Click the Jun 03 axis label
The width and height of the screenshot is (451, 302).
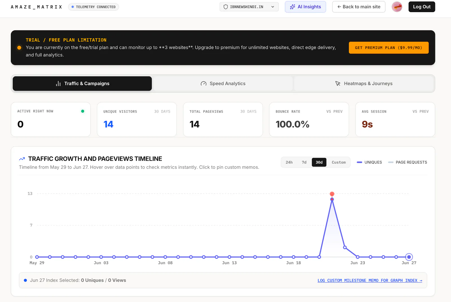[x=101, y=263]
